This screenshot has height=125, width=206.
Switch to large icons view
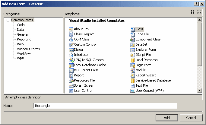[x=193, y=12]
